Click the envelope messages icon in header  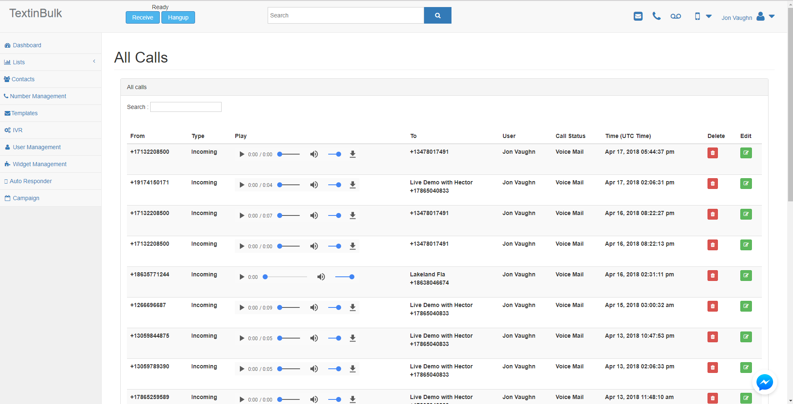(x=638, y=16)
